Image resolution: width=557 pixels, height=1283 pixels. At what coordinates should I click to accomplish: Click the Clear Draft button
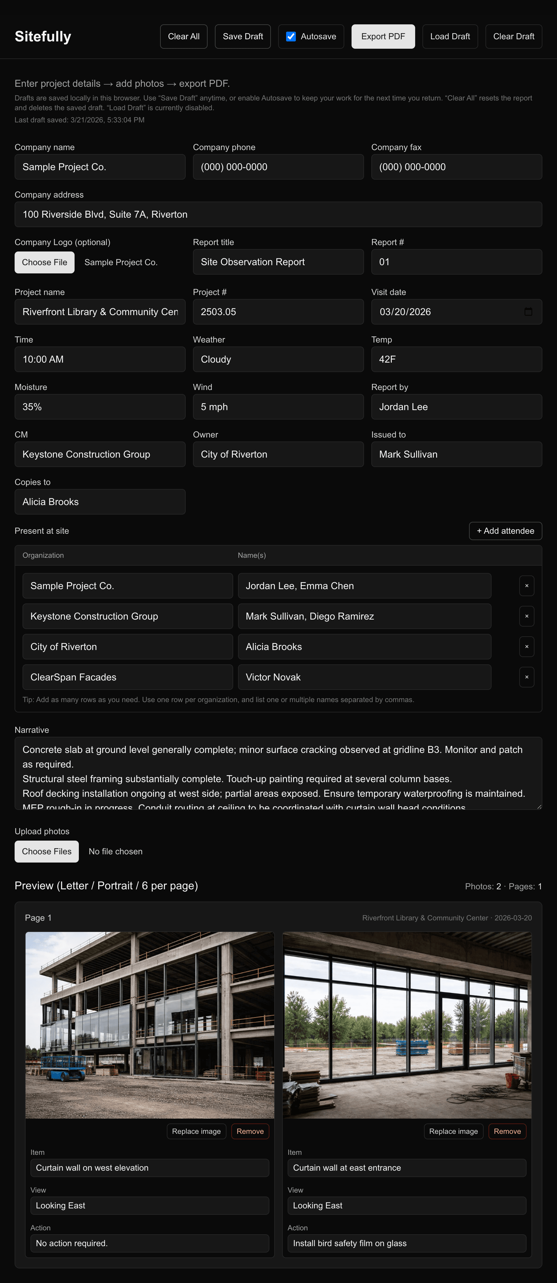coord(514,36)
